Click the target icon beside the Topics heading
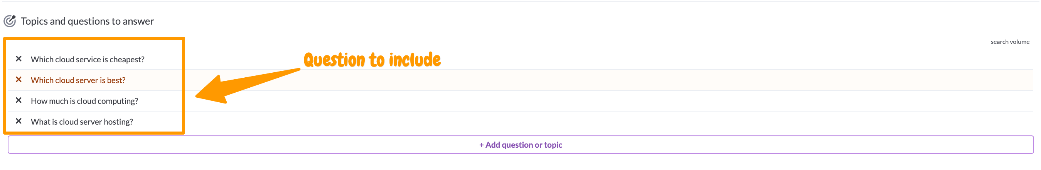 [10, 21]
